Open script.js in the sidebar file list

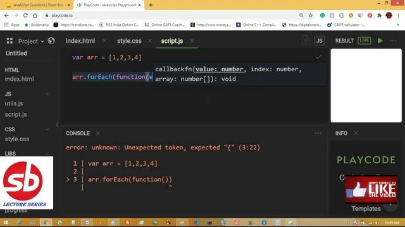click(16, 114)
